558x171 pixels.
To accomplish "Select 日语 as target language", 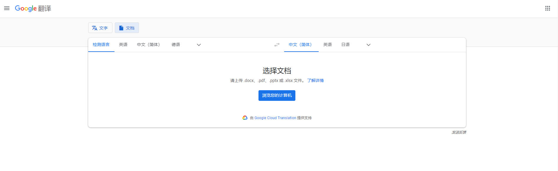I will 346,45.
